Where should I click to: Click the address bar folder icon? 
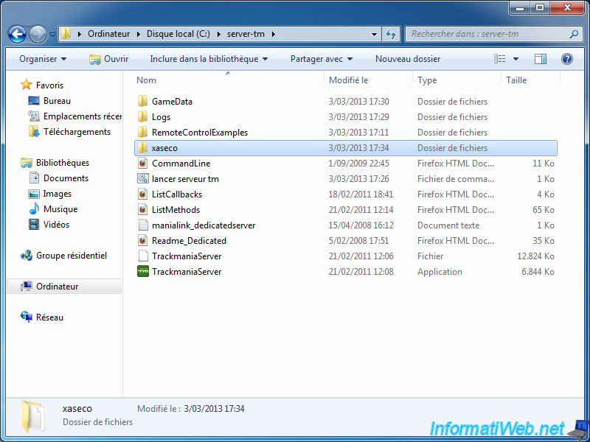(66, 34)
